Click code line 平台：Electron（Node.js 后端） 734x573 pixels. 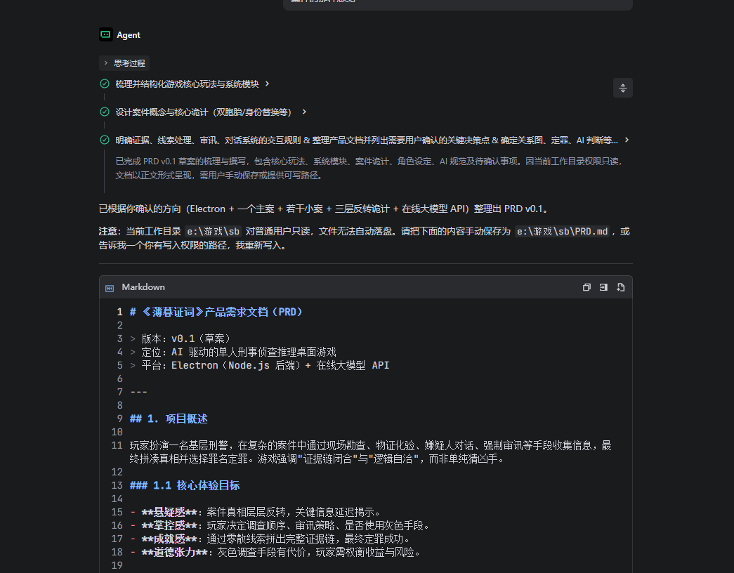pos(259,366)
